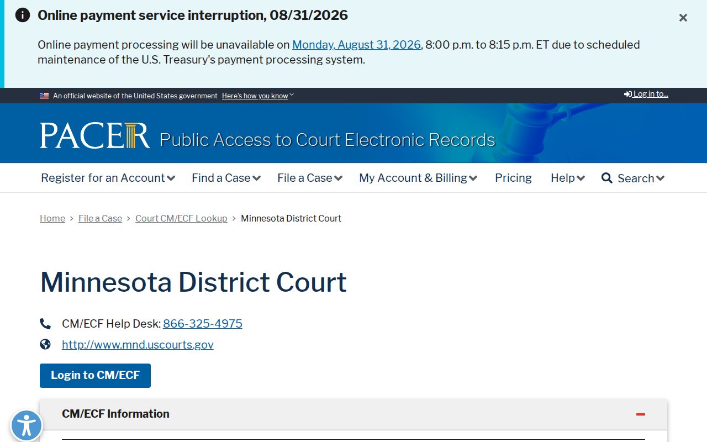Click the Minnesota District Court heading
This screenshot has width=707, height=442.
[193, 282]
